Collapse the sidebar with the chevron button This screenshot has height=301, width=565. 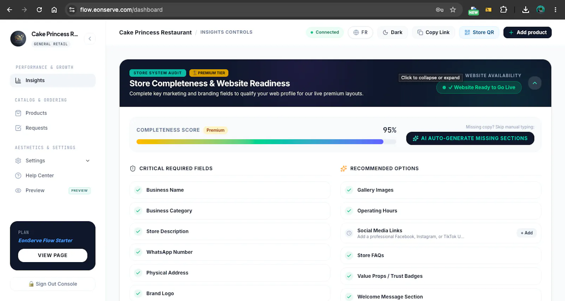click(90, 39)
